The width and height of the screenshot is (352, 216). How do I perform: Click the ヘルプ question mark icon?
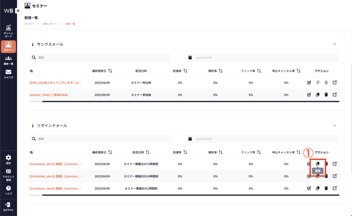[8, 190]
